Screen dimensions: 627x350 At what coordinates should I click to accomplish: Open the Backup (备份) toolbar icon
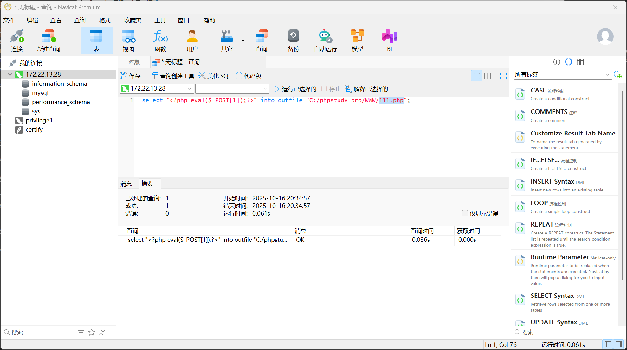click(293, 40)
